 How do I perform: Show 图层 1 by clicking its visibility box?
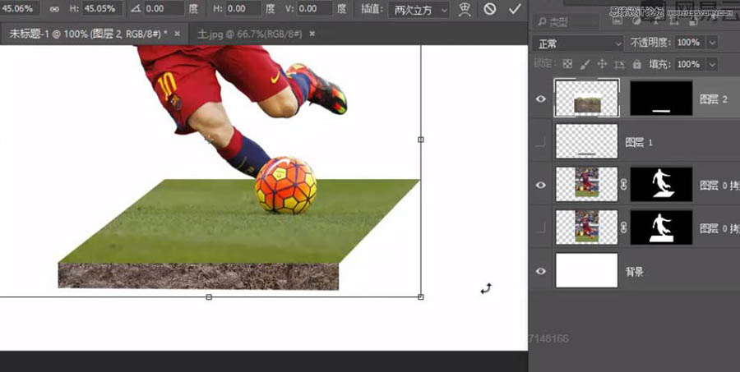[540, 142]
